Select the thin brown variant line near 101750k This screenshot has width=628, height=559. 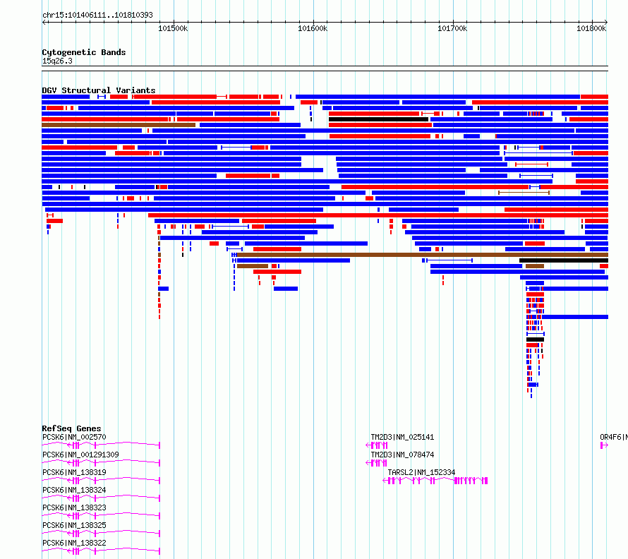[524, 193]
